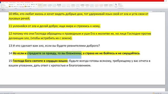Toggle Subscript formatting
This screenshot has height=94, width=168.
pos(16,7)
